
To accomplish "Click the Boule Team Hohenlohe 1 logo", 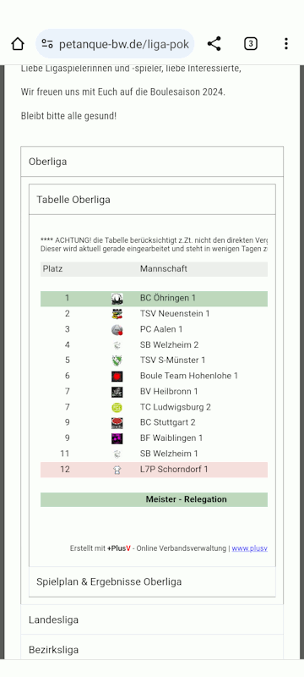I will 117,376.
